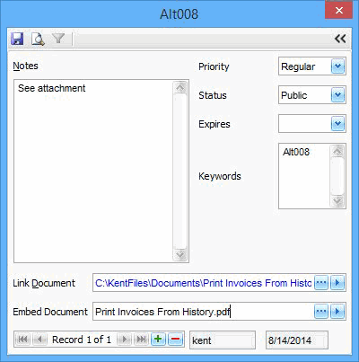Open the linked document with arrow button
This screenshot has height=362, width=359.
[x=337, y=282]
